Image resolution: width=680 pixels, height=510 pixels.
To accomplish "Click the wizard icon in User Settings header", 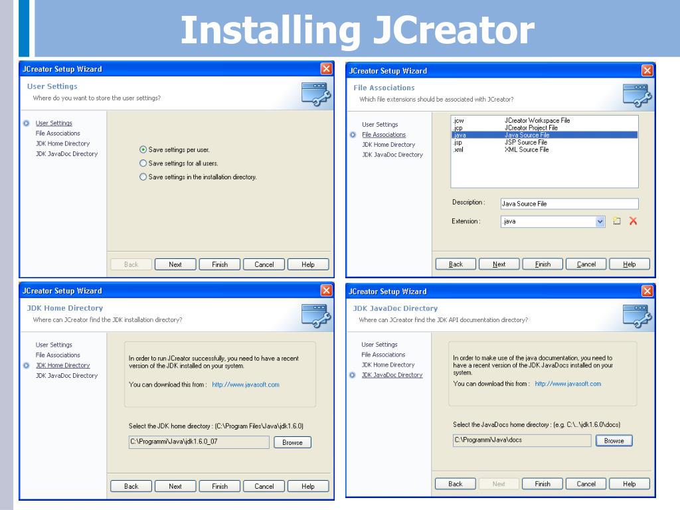I will click(x=315, y=94).
